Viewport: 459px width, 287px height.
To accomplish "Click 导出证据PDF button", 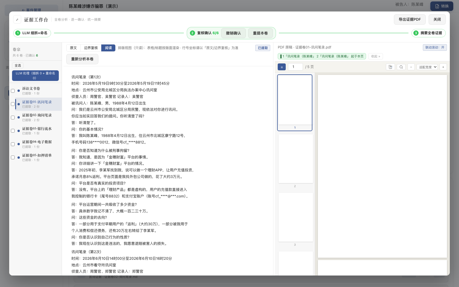I will (x=410, y=20).
